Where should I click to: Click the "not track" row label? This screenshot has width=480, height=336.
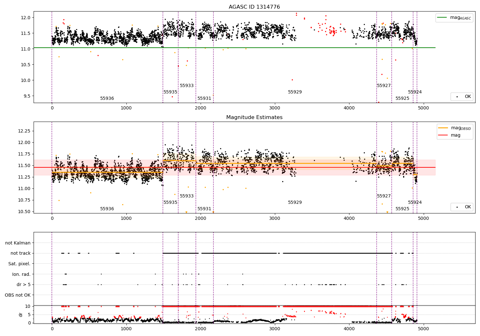[20, 253]
